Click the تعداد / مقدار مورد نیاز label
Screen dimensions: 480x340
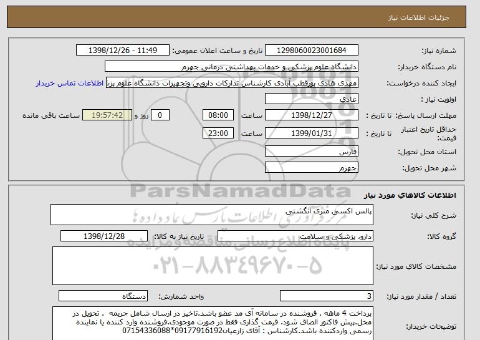click(x=421, y=296)
